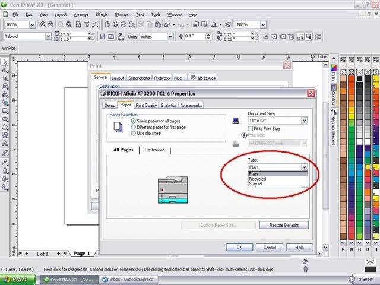
Task: Select the Basic Shapes tool in toolbox
Action: 5,135
